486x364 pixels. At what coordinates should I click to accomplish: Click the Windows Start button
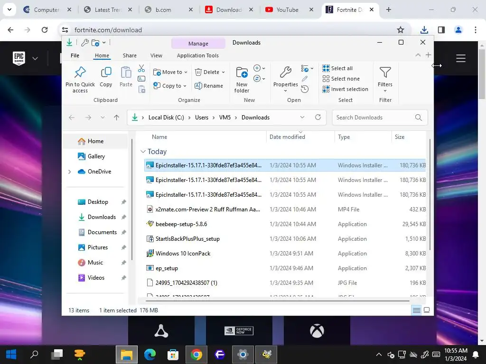(x=11, y=355)
